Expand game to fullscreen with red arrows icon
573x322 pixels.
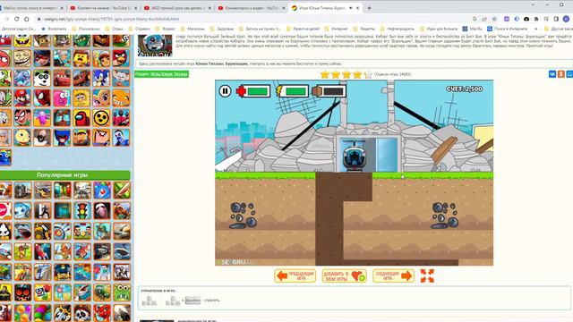pos(427,275)
